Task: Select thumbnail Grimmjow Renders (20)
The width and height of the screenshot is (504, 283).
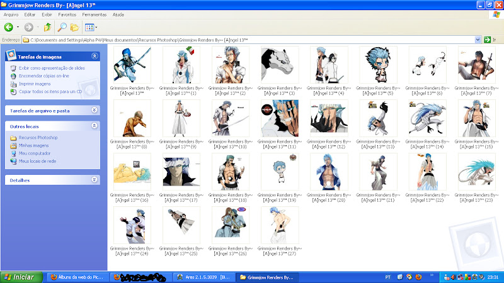Action: tap(329, 172)
